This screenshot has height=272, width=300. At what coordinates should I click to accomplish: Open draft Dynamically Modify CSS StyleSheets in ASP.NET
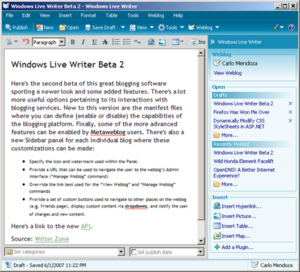pos(239,124)
